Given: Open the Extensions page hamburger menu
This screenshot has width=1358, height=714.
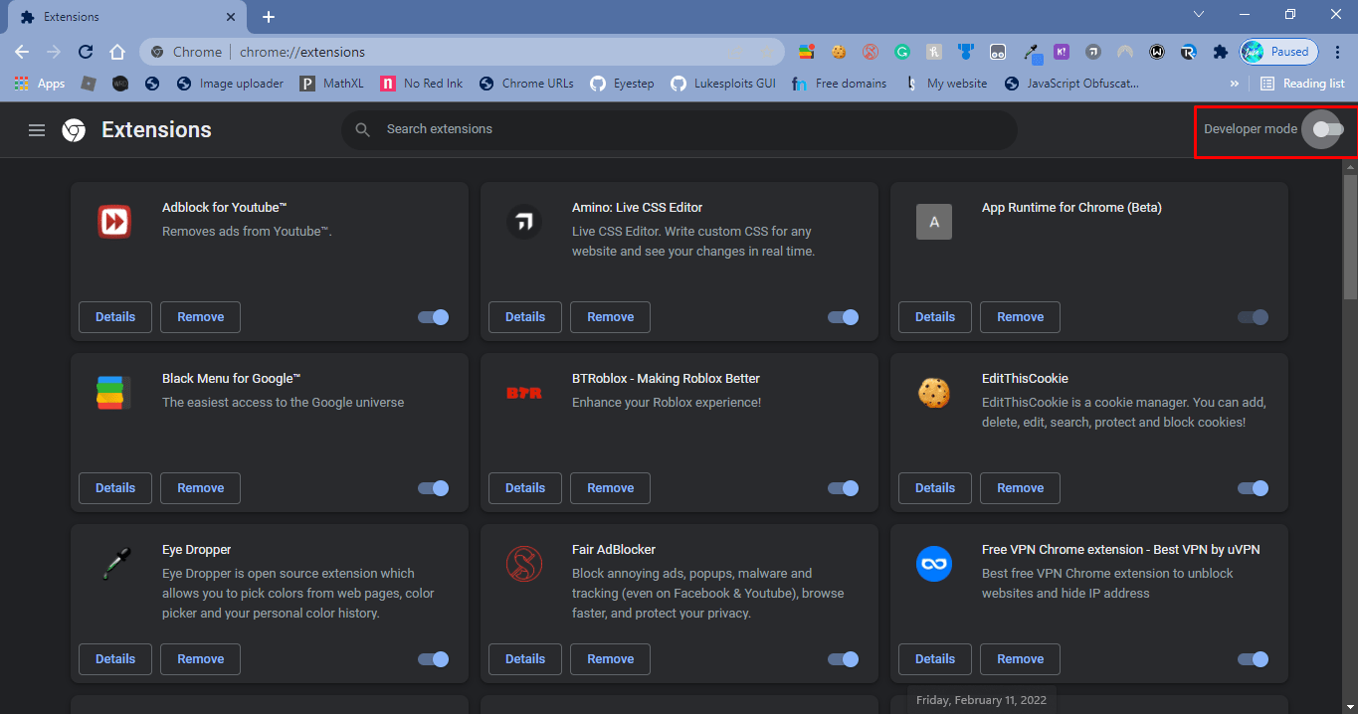Looking at the screenshot, I should [x=37, y=129].
